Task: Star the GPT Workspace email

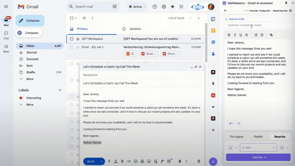Action: pyautogui.click(x=78, y=39)
